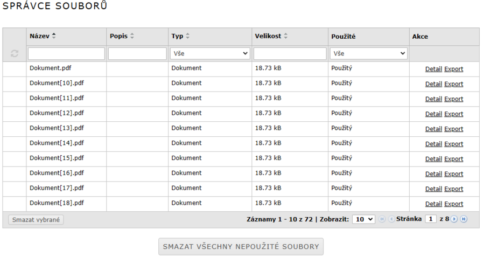Go to the next page arrow

coord(454,219)
